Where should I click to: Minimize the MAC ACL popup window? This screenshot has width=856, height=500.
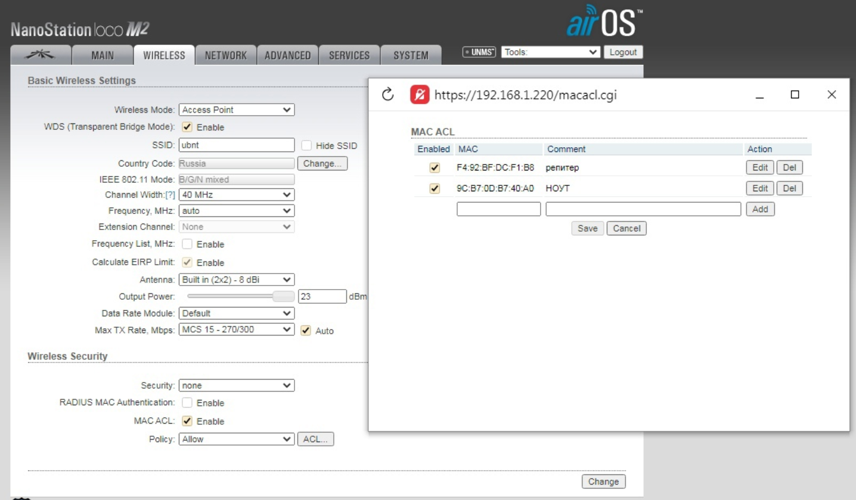(x=759, y=95)
